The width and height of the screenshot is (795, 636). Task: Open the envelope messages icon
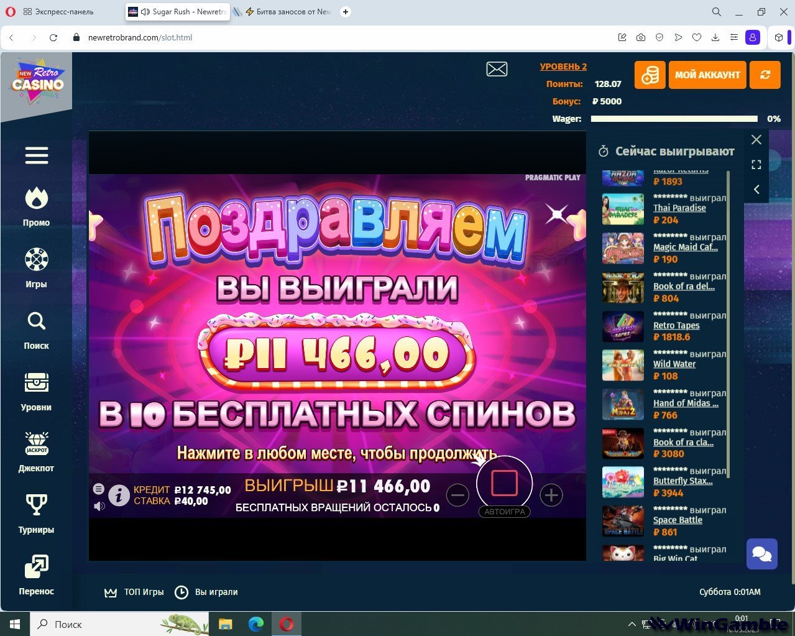tap(497, 69)
